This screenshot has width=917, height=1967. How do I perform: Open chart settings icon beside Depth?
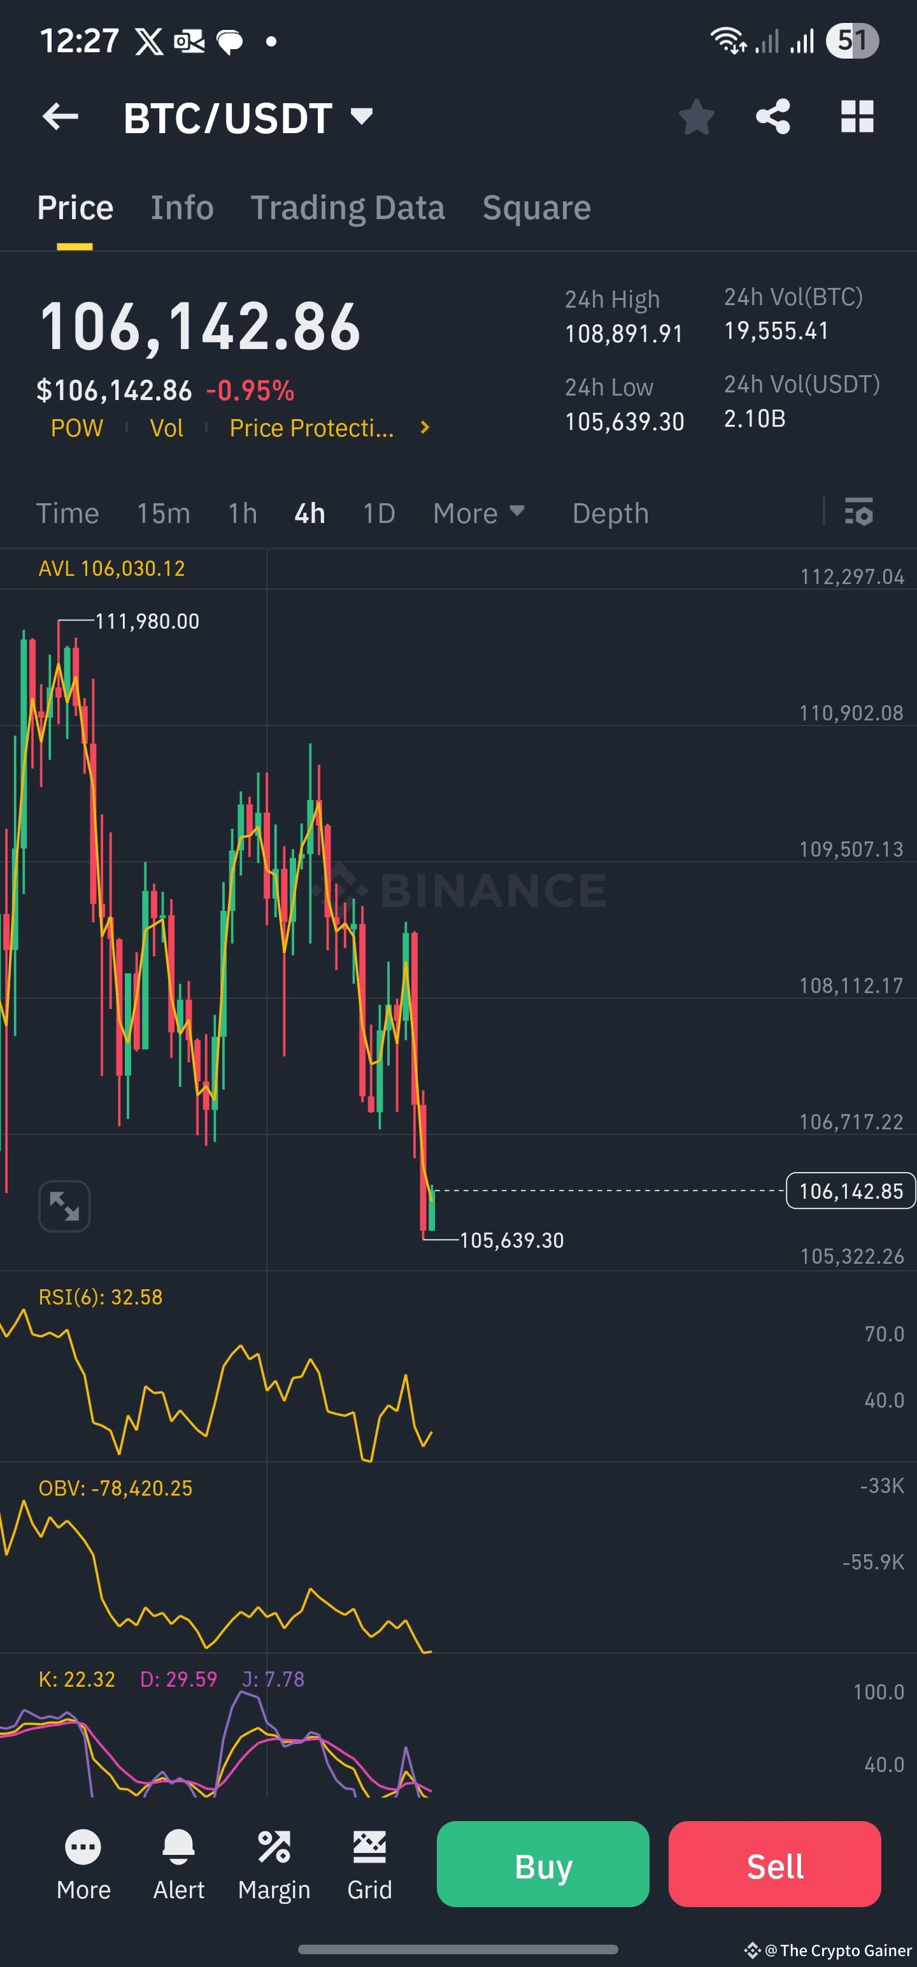[859, 512]
